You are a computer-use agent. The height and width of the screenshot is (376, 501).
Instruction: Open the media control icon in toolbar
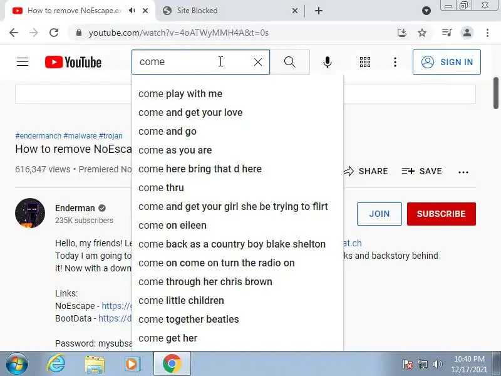pyautogui.click(x=447, y=33)
